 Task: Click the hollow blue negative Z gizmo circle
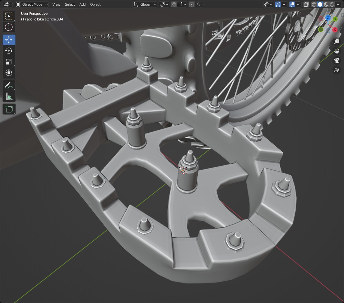click(x=328, y=31)
